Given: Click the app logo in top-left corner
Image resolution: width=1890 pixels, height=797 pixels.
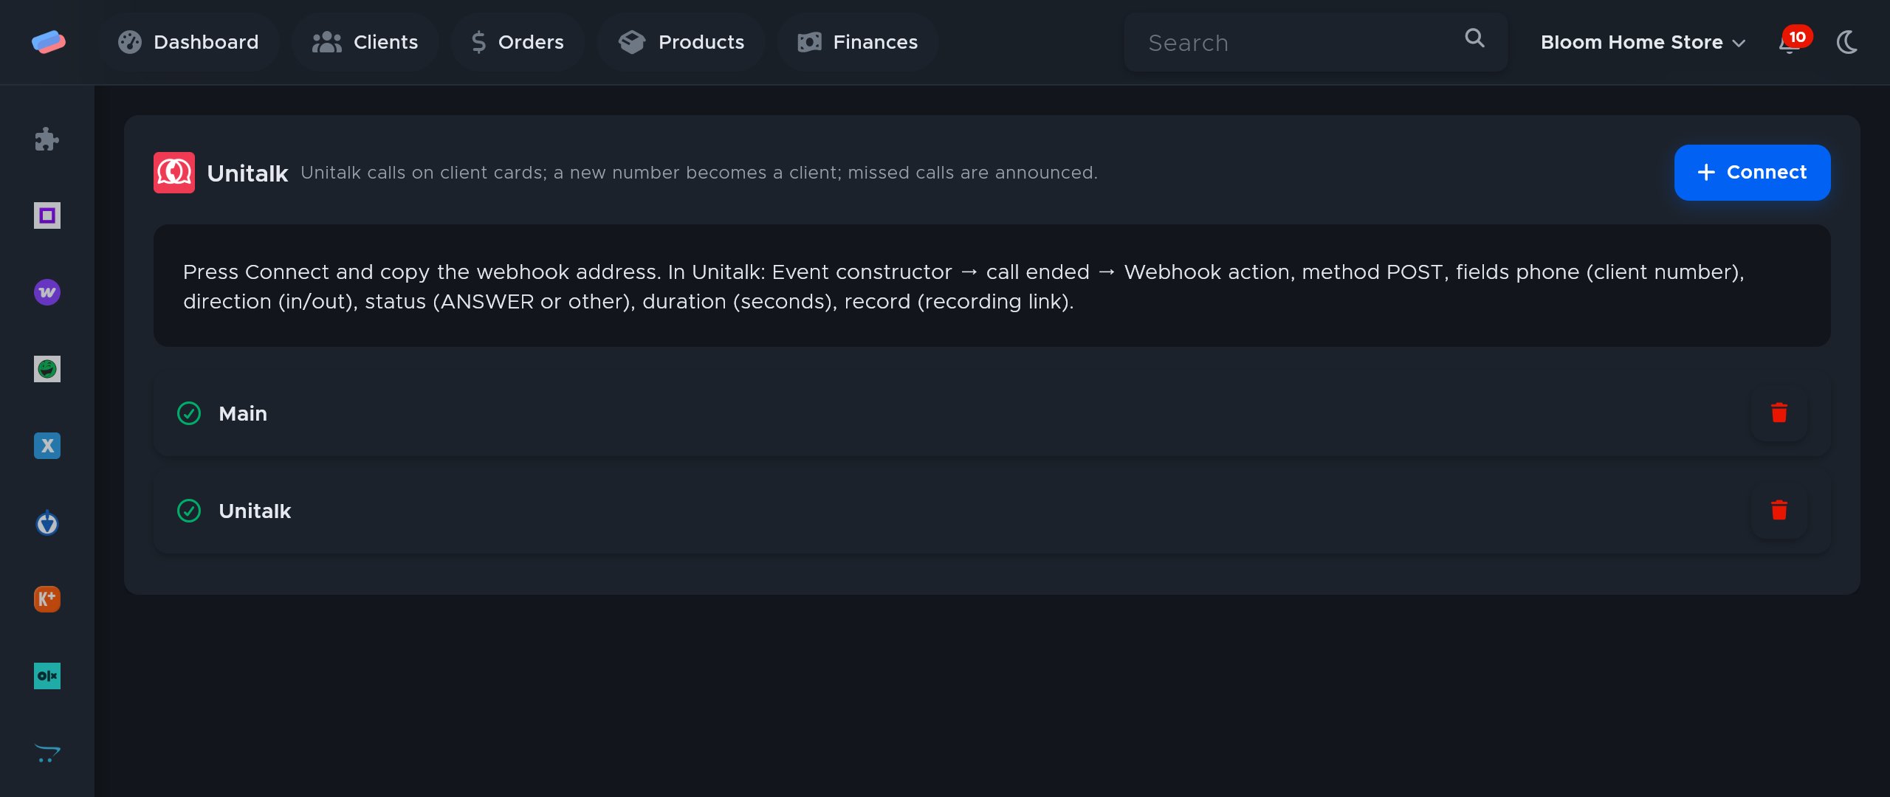Looking at the screenshot, I should point(48,42).
